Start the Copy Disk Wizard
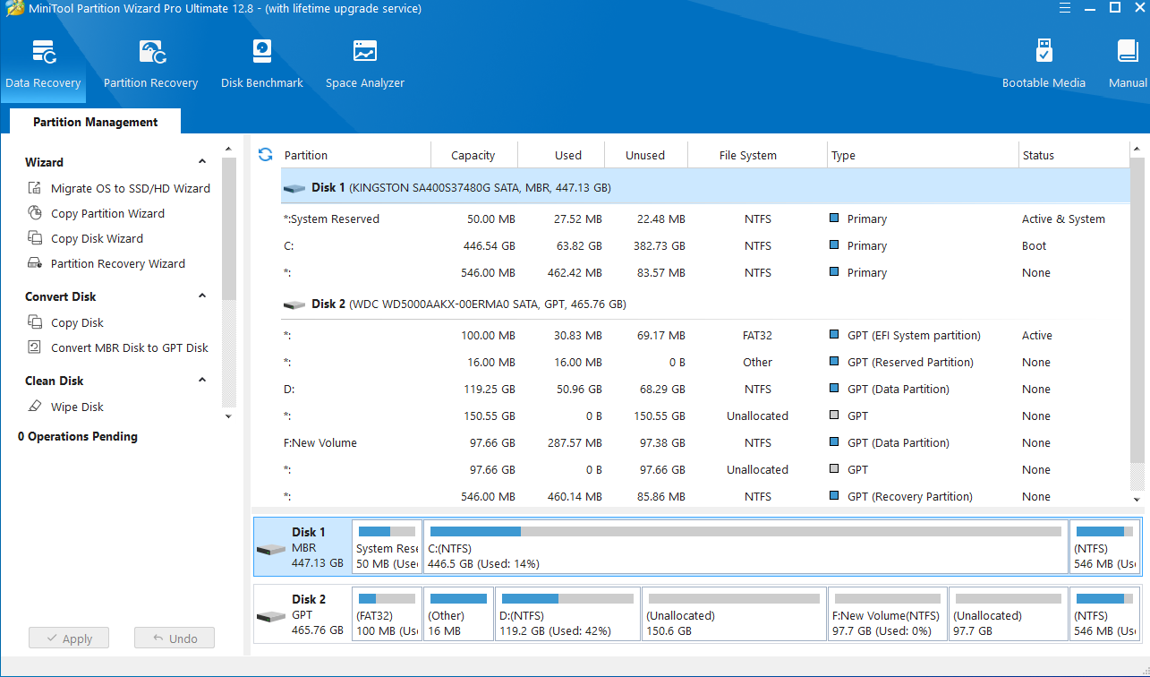 click(85, 238)
